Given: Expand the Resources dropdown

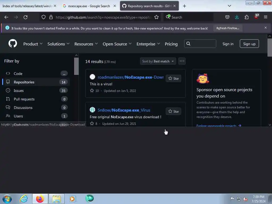Looking at the screenshot, I should pyautogui.click(x=86, y=44).
